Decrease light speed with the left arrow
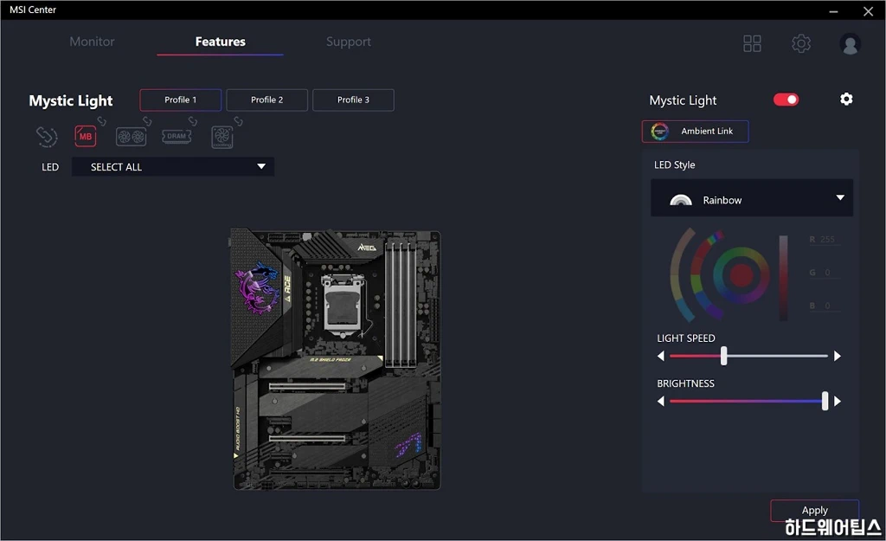The image size is (886, 541). [660, 356]
